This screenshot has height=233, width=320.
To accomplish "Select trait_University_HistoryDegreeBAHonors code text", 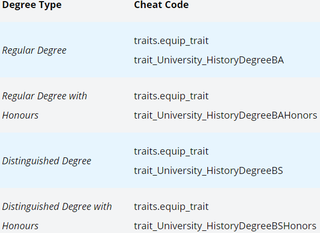I will (x=226, y=115).
